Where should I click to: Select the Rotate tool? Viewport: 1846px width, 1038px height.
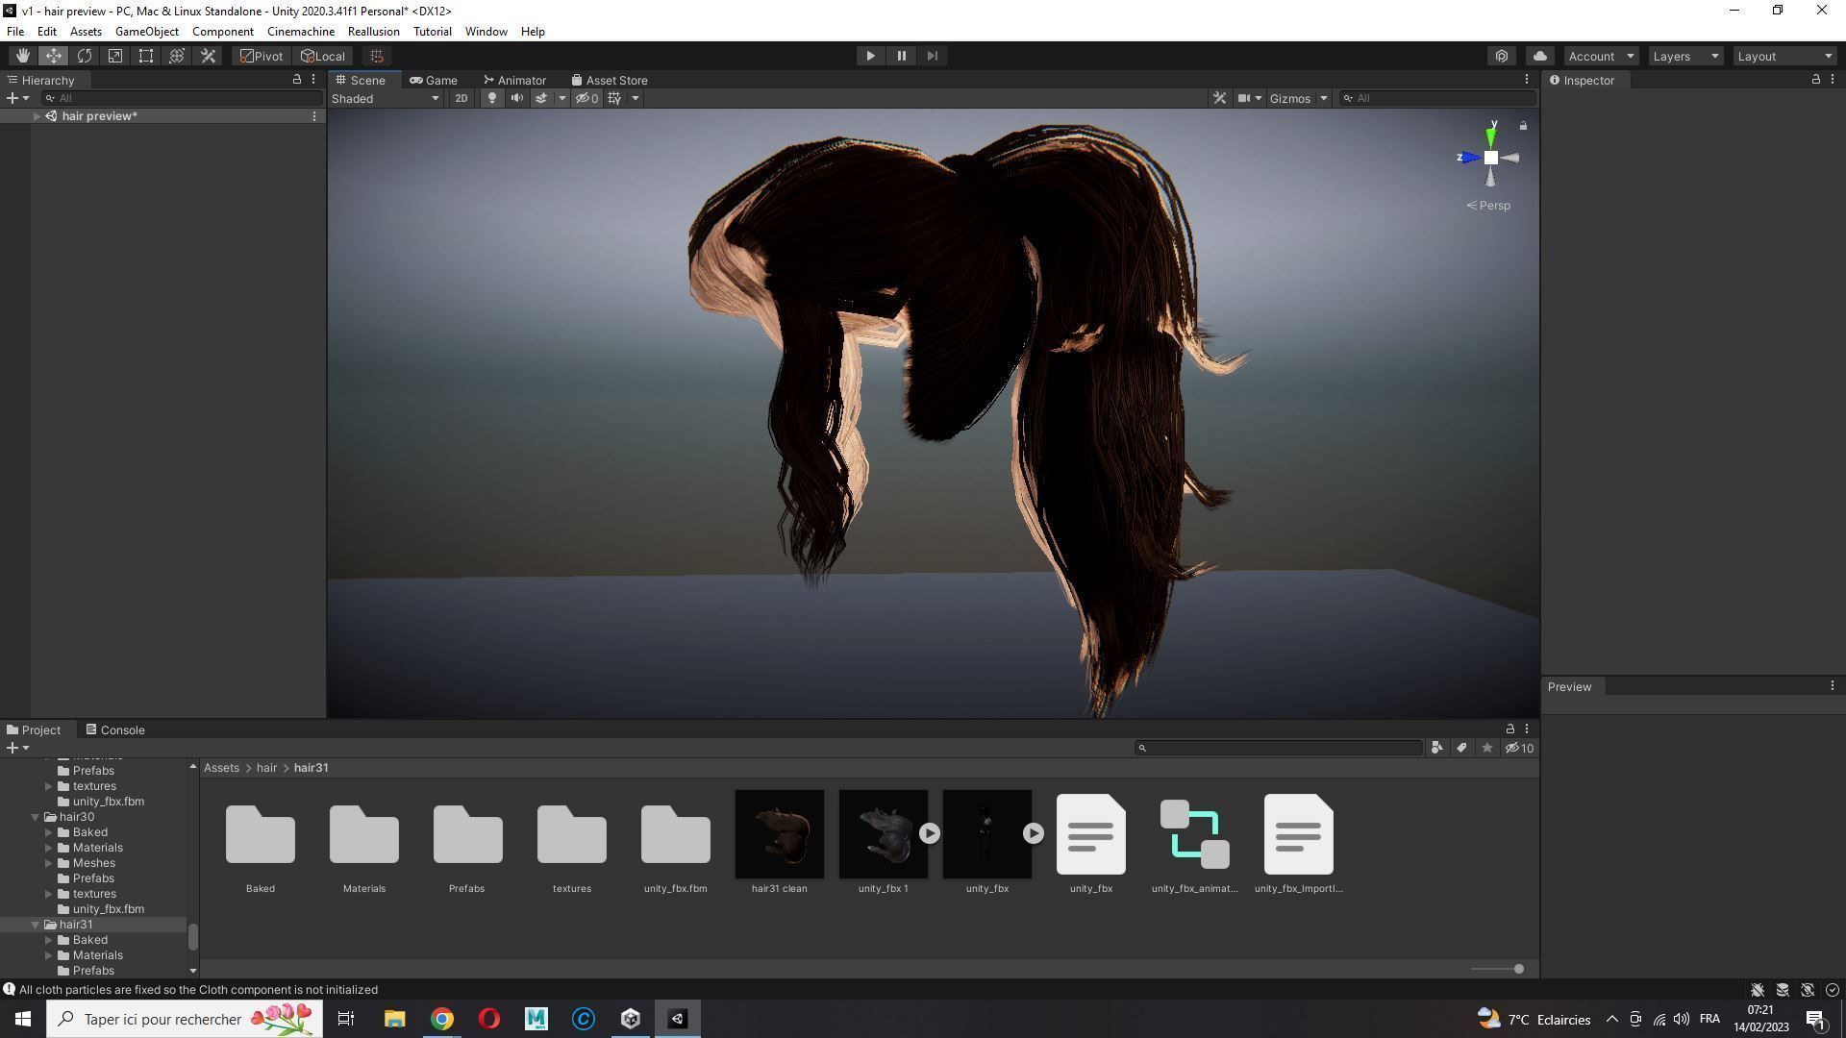[85, 56]
